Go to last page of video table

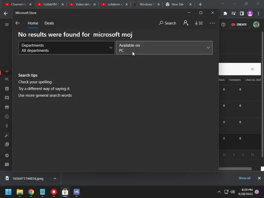coord(252,155)
